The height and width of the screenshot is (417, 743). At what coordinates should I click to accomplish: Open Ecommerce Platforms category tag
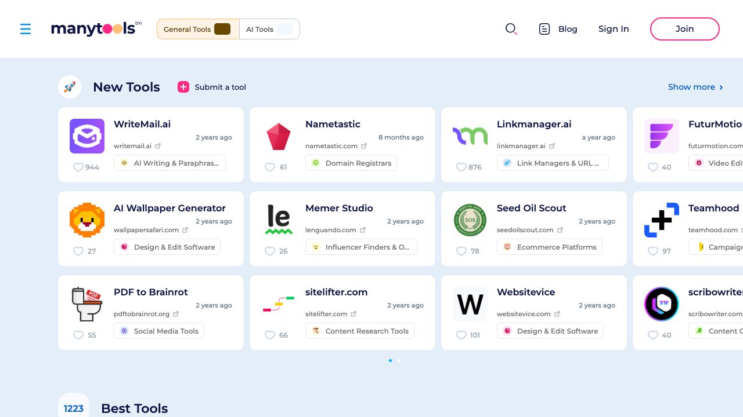click(550, 247)
